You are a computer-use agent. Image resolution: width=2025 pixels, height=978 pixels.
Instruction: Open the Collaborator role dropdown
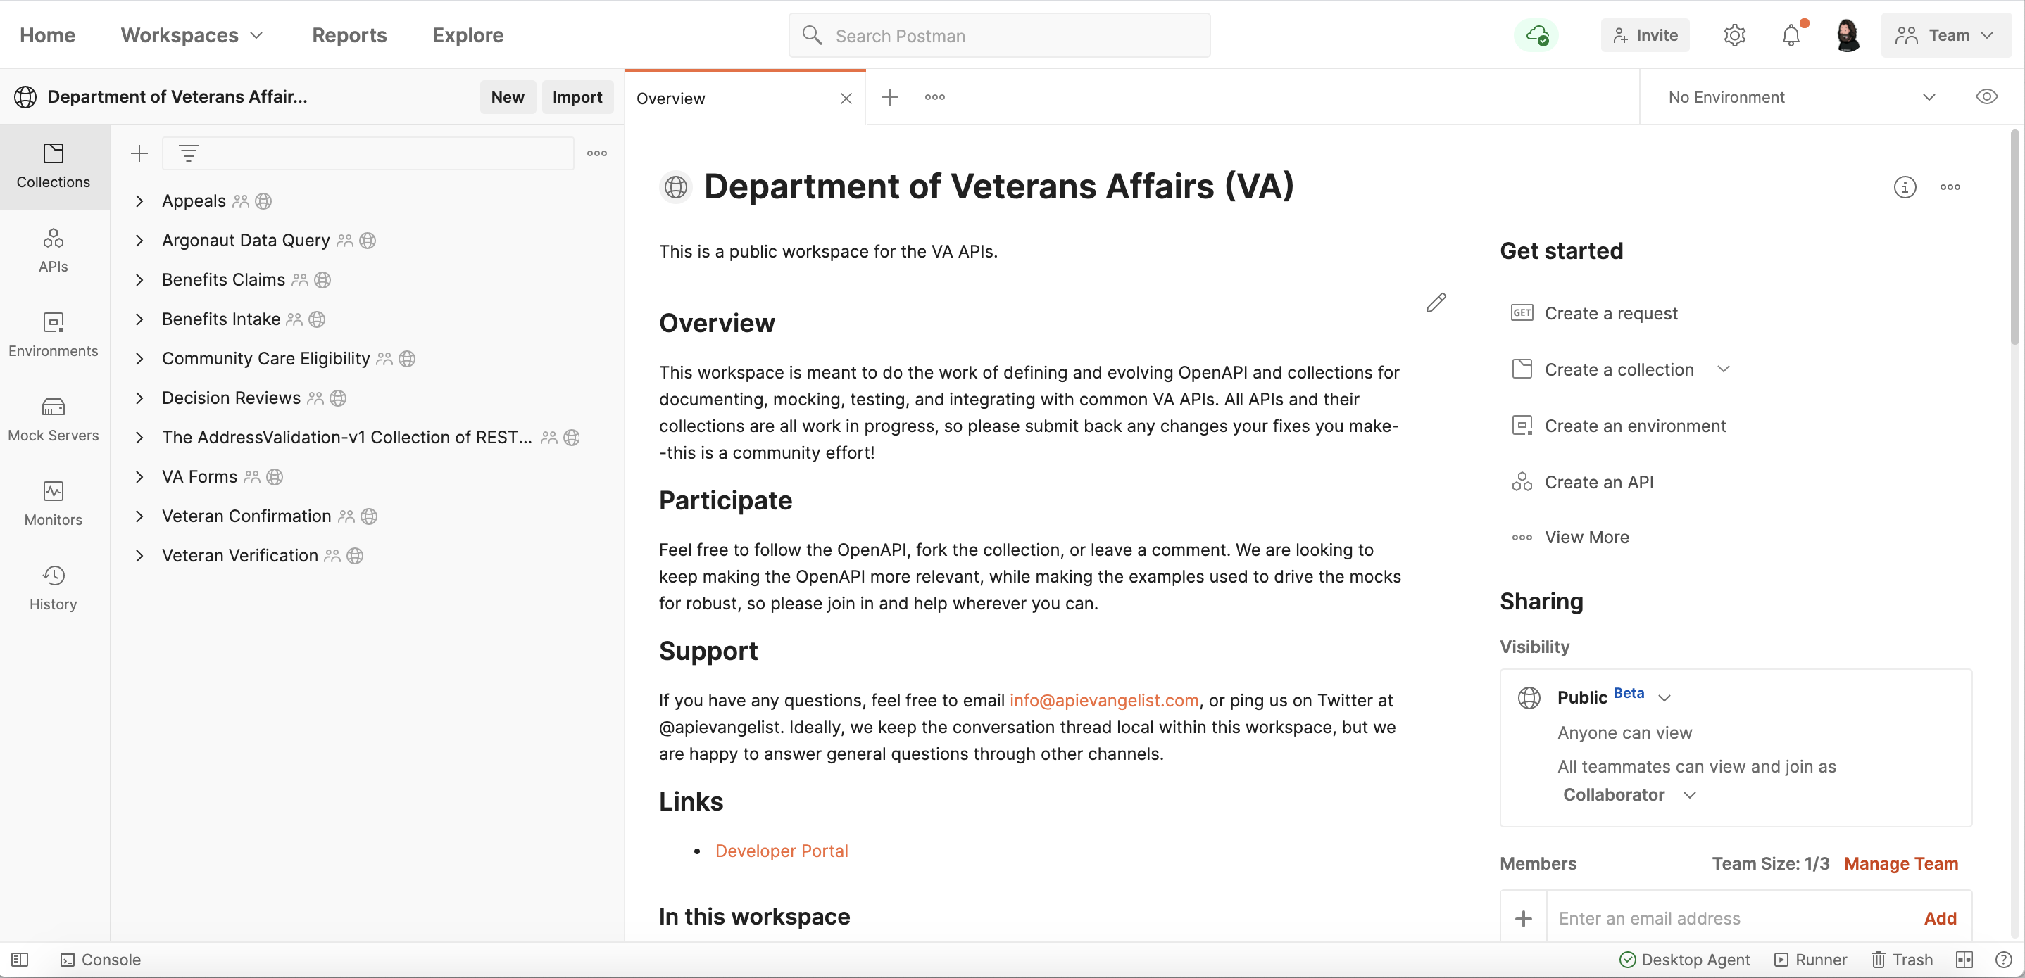(x=1629, y=795)
